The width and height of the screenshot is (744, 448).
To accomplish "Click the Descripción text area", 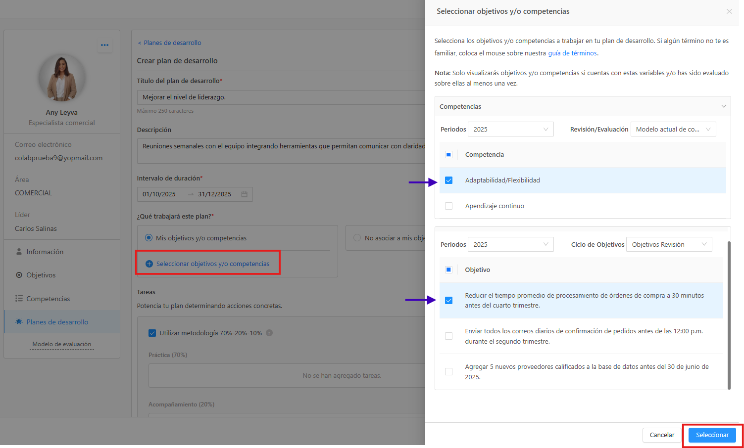I will [281, 151].
